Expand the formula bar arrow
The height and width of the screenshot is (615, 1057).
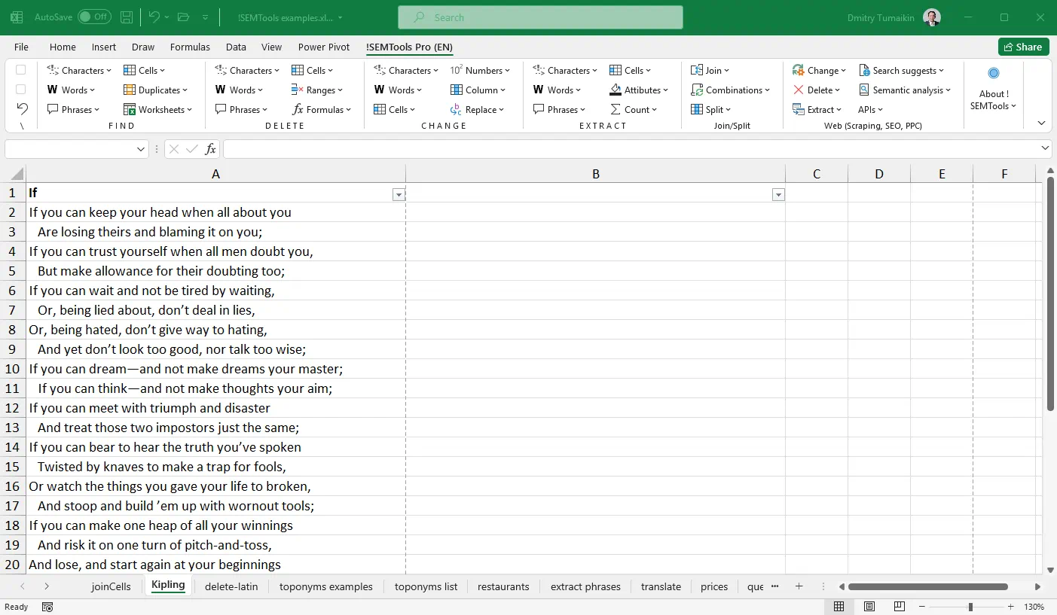pyautogui.click(x=1045, y=148)
